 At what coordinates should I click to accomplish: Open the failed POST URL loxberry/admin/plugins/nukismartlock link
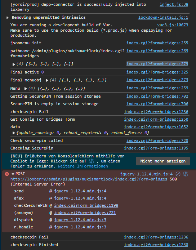click(89, 179)
